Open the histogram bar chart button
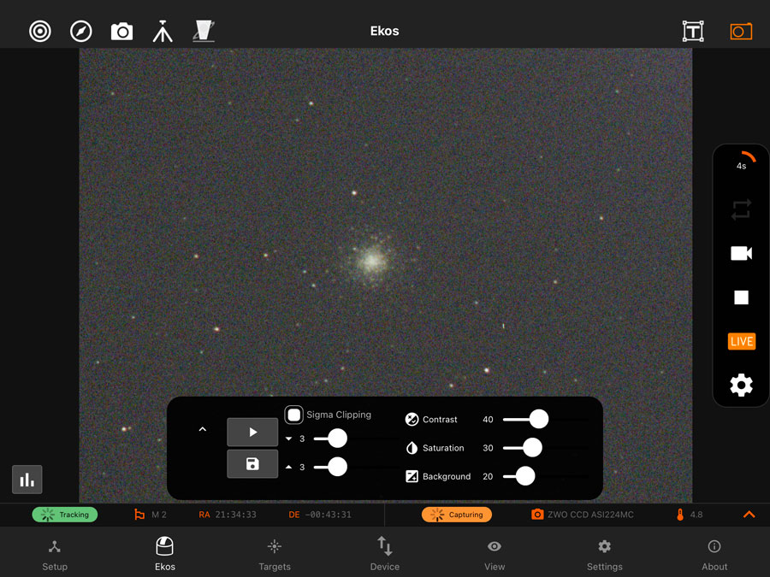This screenshot has width=770, height=577. click(27, 480)
